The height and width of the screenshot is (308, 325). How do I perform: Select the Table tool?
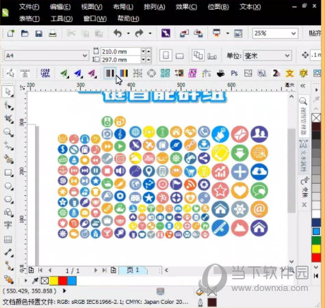click(x=8, y=239)
